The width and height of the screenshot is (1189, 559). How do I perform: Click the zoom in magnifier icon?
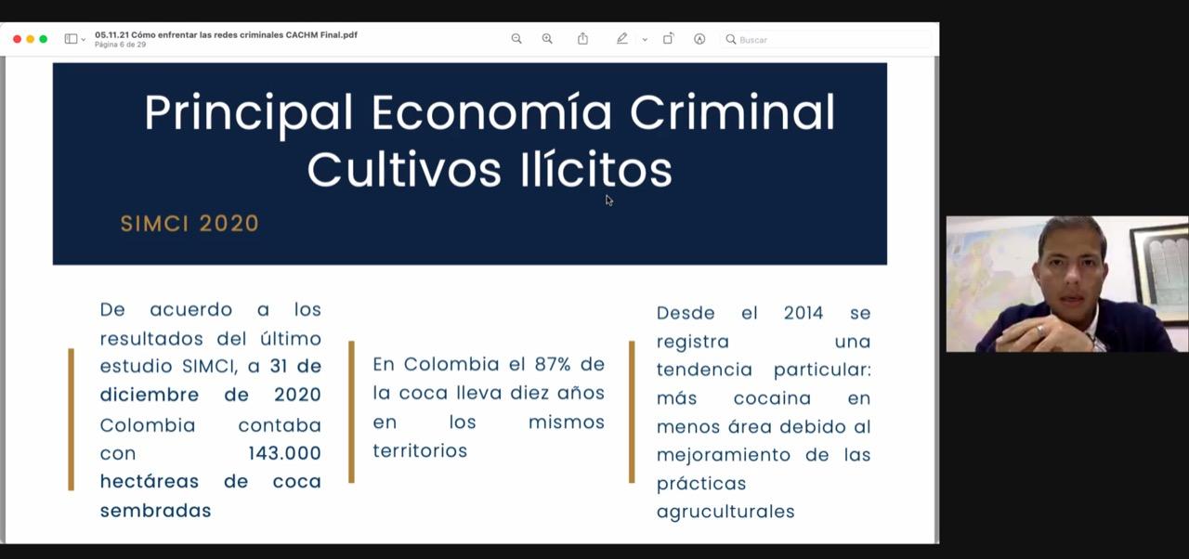point(547,39)
